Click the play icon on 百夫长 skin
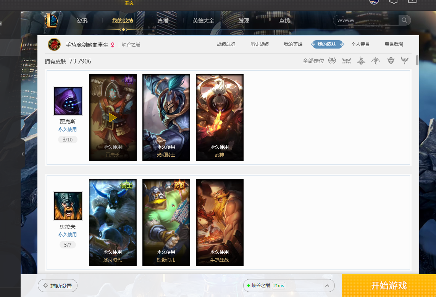The height and width of the screenshot is (297, 436). coord(112,118)
